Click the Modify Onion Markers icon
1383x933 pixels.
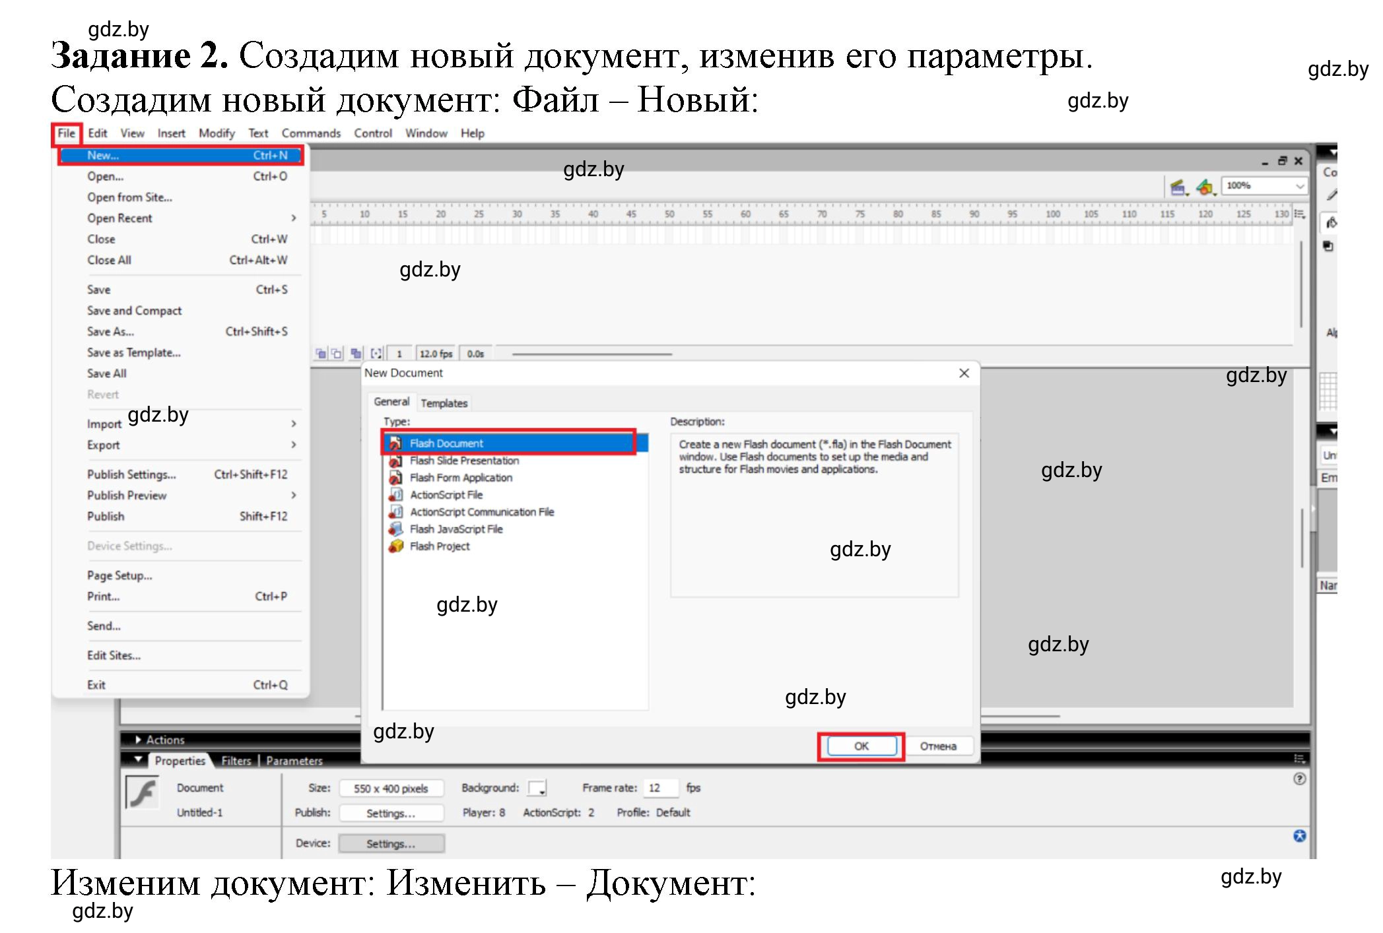376,354
